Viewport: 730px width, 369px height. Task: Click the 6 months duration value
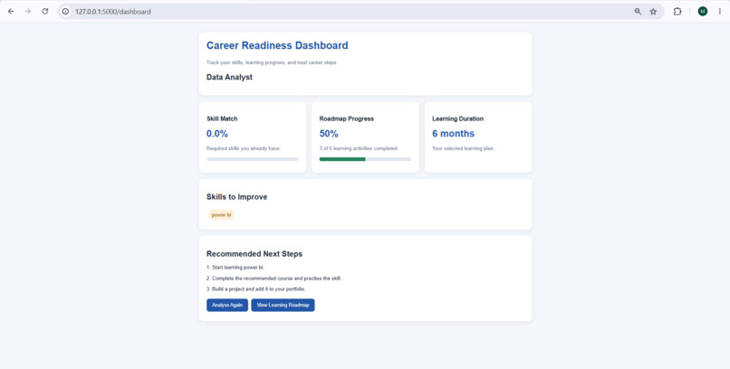[x=453, y=134]
